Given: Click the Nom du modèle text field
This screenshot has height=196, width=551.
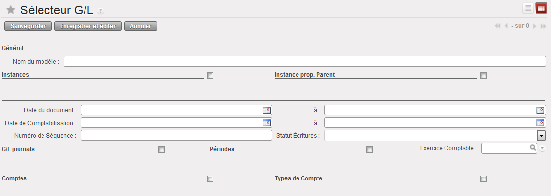Looking at the screenshot, I should [x=304, y=61].
